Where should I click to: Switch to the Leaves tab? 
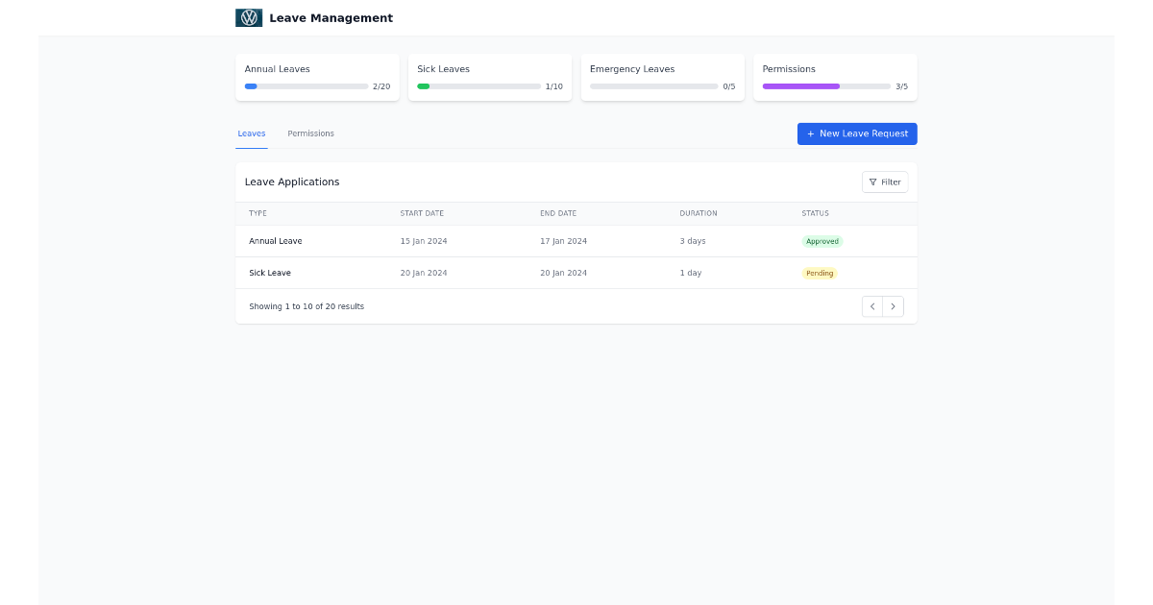click(252, 133)
